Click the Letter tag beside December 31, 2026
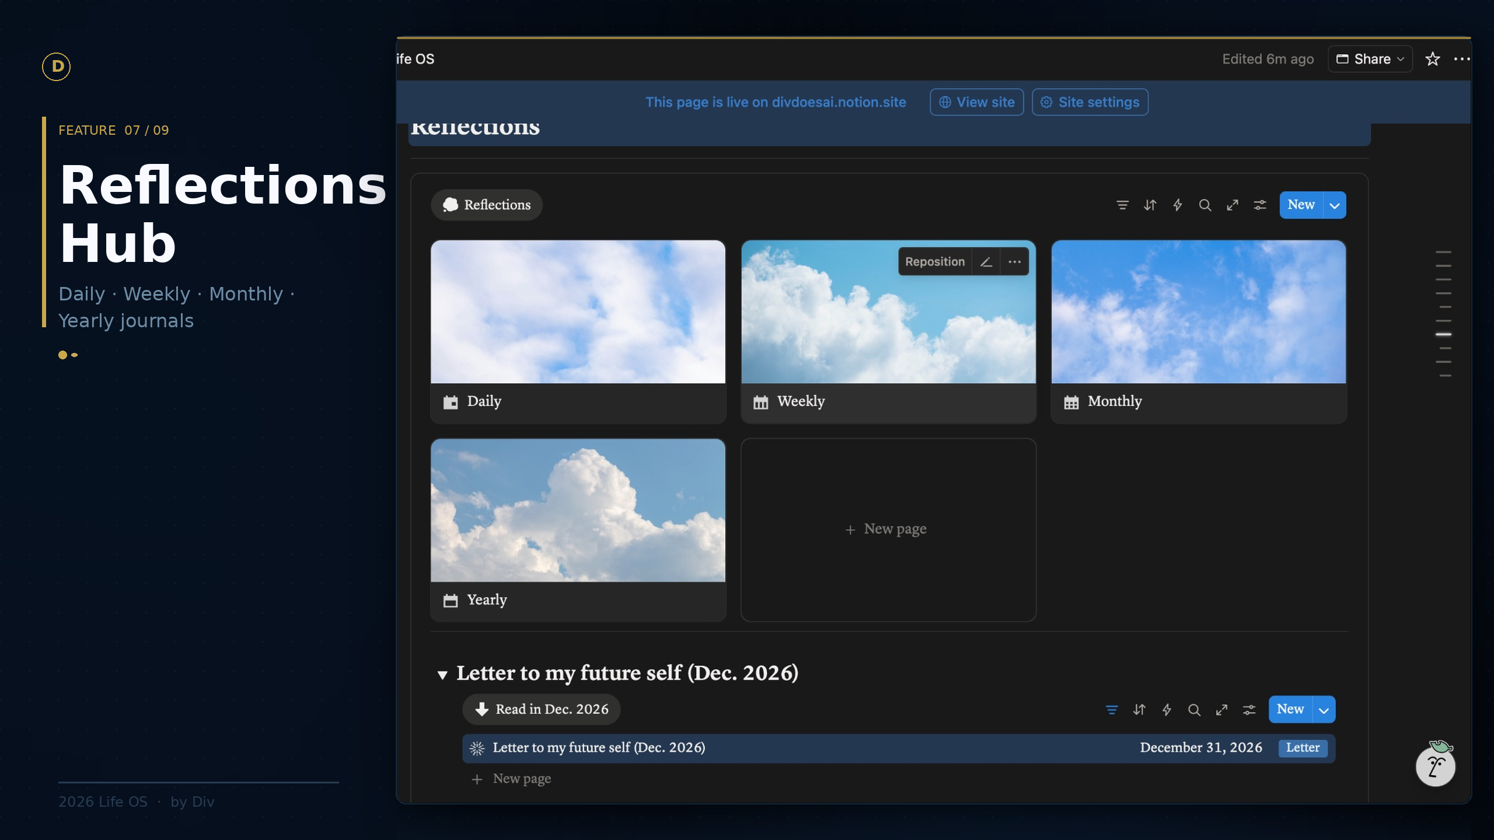Screen dimensions: 1494x840 point(1303,748)
